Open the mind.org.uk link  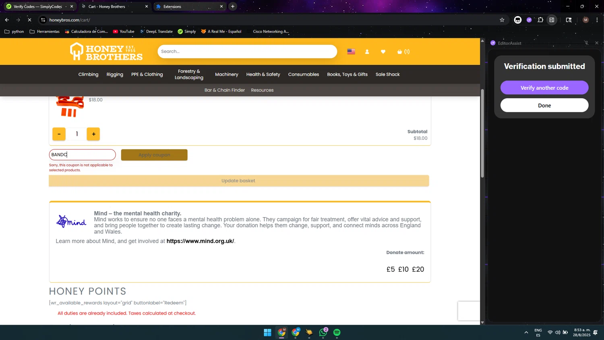coord(200,241)
